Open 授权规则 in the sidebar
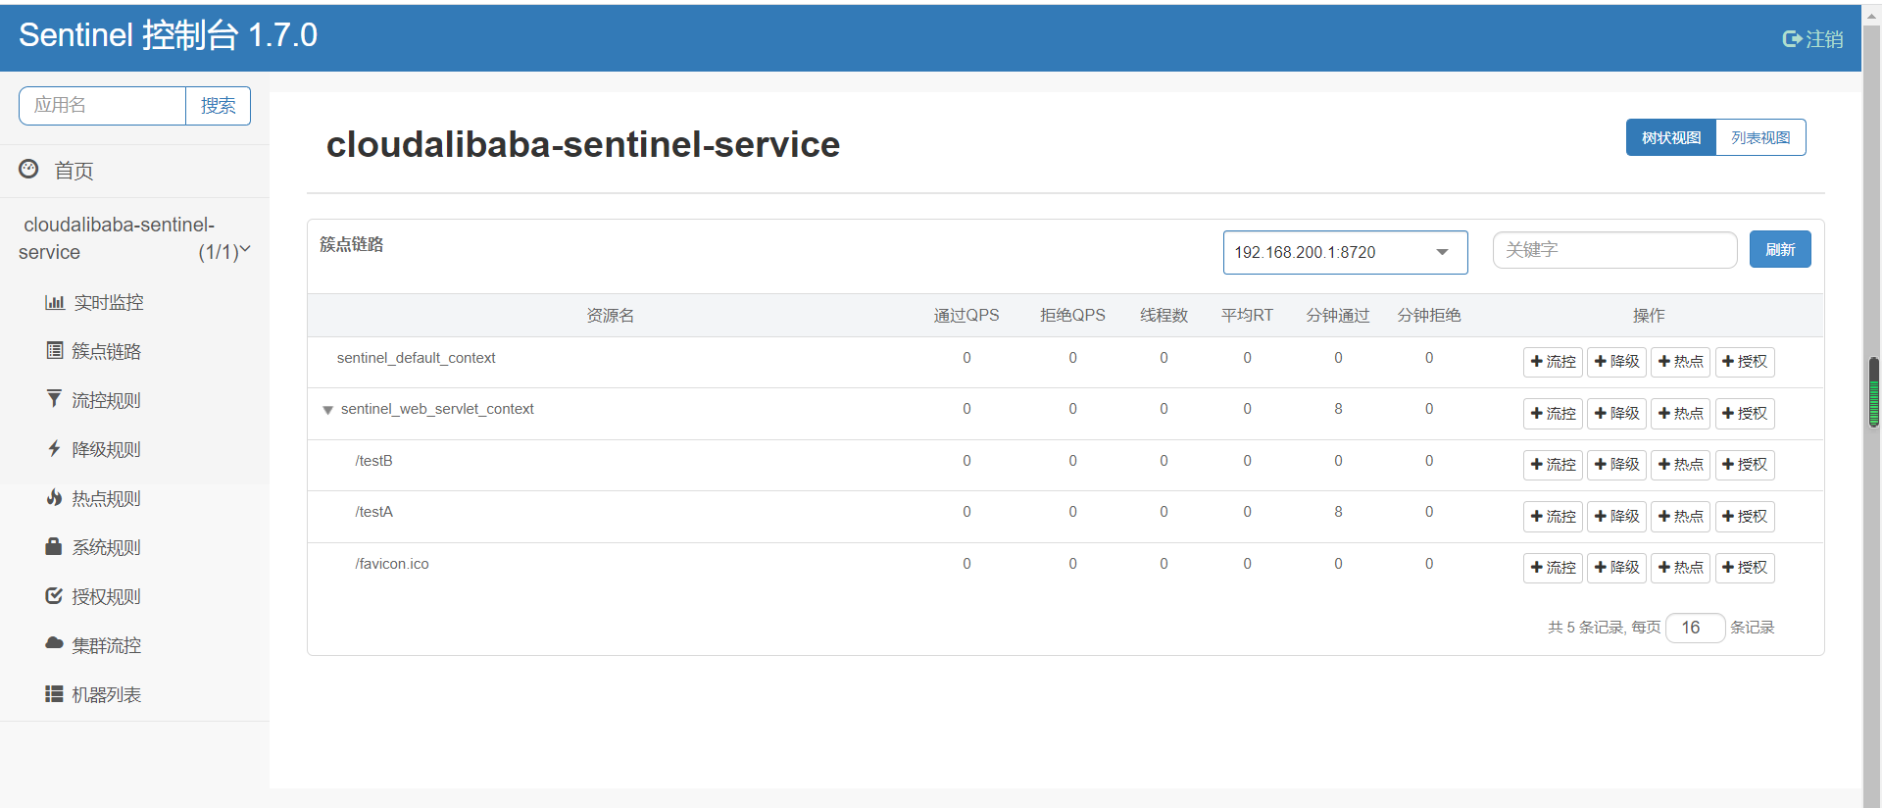The width and height of the screenshot is (1882, 808). 106,596
